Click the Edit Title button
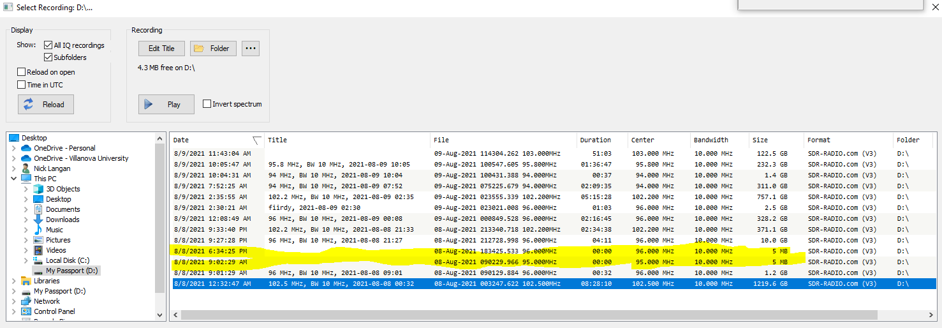This screenshot has height=328, width=942. [x=161, y=48]
